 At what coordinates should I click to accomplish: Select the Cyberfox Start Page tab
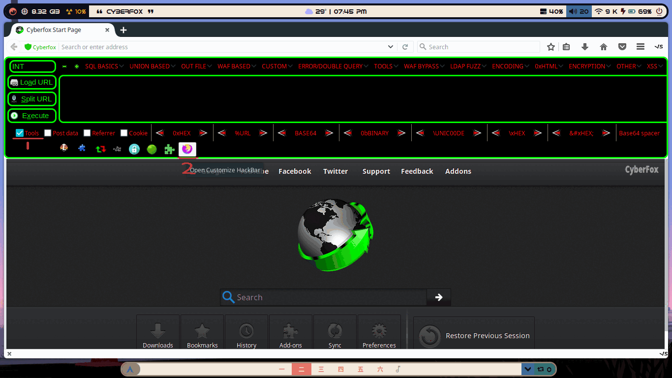point(62,30)
